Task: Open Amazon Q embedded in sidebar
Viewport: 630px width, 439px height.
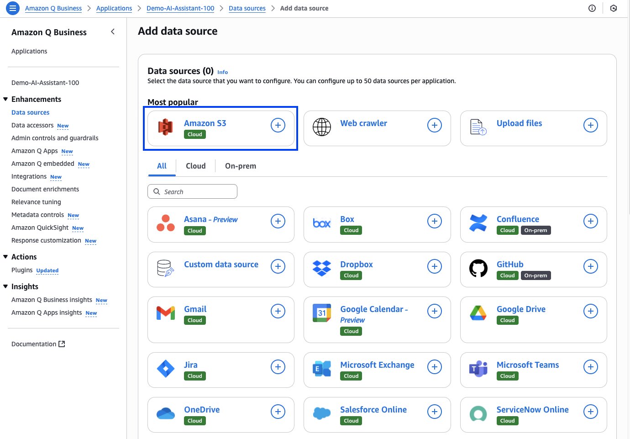Action: pos(43,164)
